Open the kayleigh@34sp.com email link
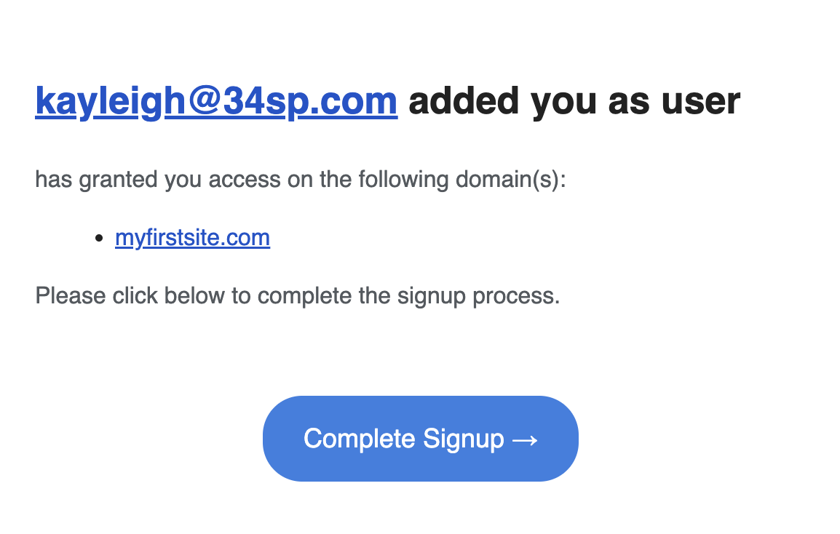This screenshot has width=840, height=534. (216, 101)
